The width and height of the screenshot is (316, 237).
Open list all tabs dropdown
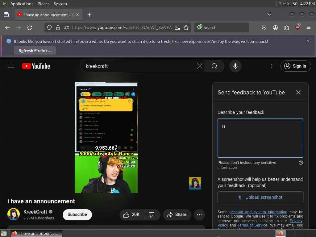point(269,15)
